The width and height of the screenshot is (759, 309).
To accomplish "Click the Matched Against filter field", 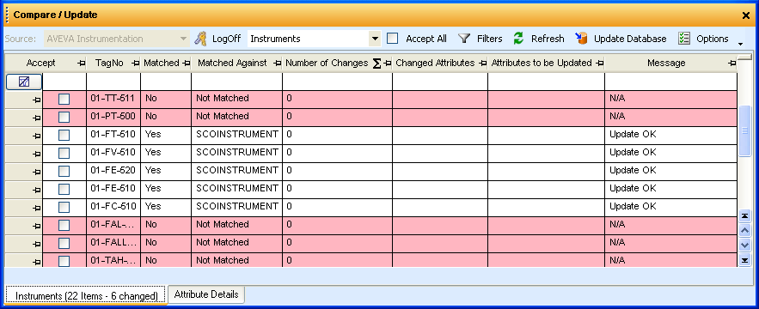I will pos(236,82).
